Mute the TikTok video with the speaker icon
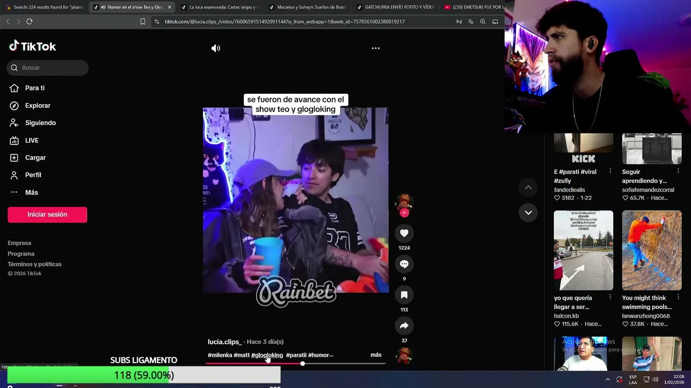The height and width of the screenshot is (388, 691). point(215,48)
